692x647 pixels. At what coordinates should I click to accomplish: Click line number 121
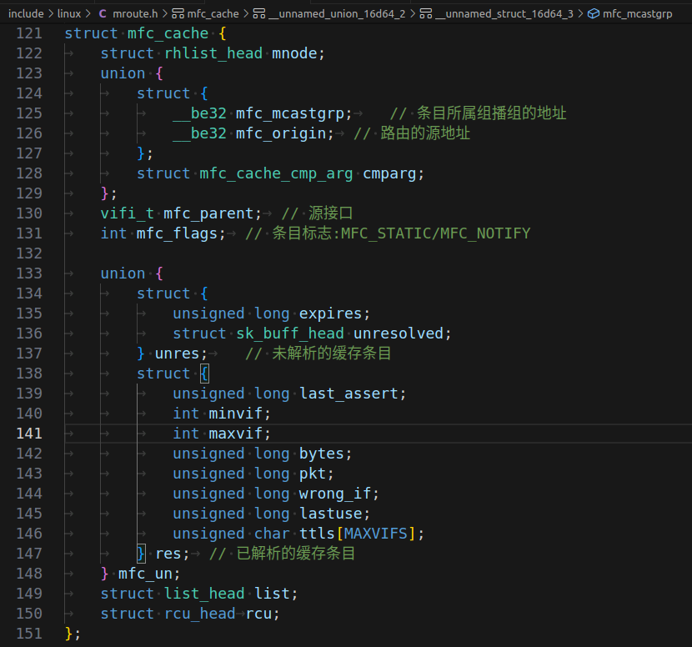pos(29,33)
